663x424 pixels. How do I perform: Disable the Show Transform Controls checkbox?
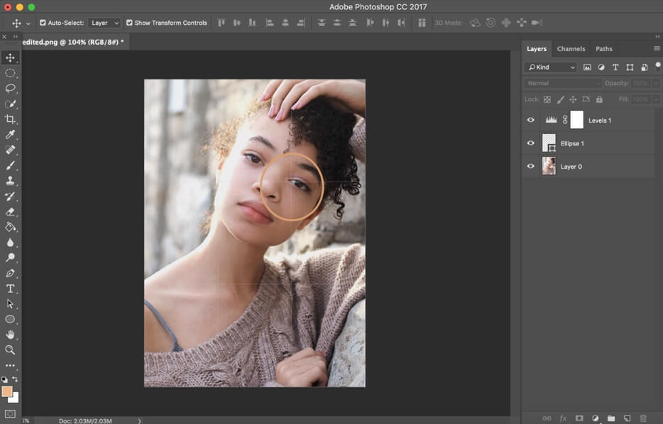[x=129, y=22]
